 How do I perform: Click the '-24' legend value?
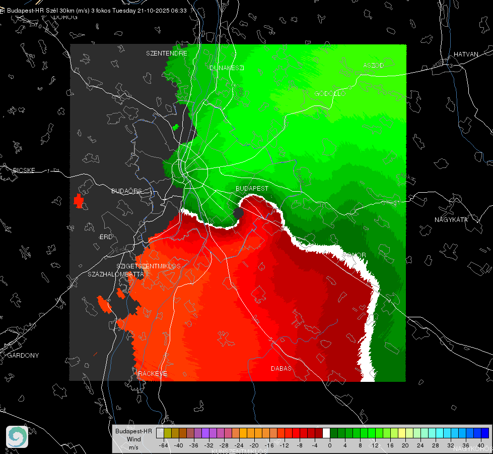point(239,445)
